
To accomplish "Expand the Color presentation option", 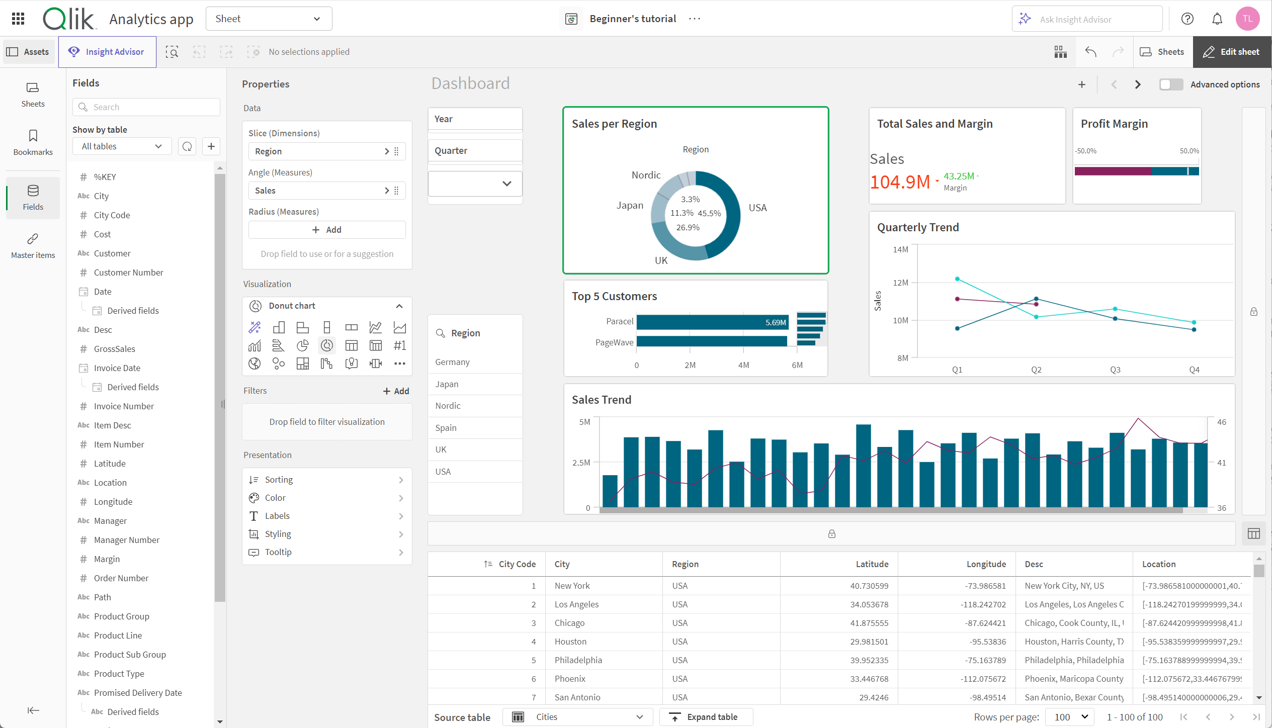I will point(326,497).
